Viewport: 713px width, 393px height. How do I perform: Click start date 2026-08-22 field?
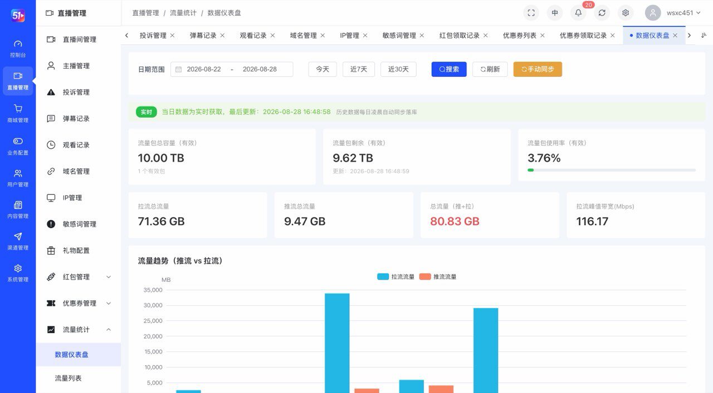click(x=204, y=69)
